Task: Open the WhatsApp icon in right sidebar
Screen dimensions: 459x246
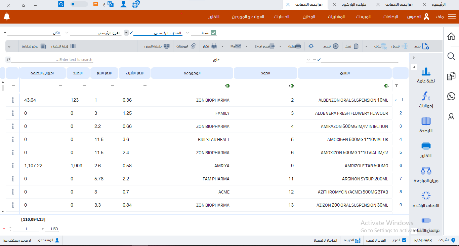Action: (x=451, y=97)
